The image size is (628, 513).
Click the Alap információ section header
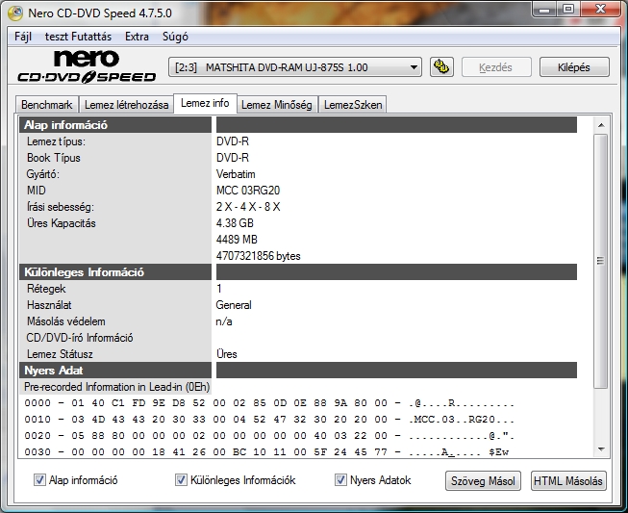[115, 125]
